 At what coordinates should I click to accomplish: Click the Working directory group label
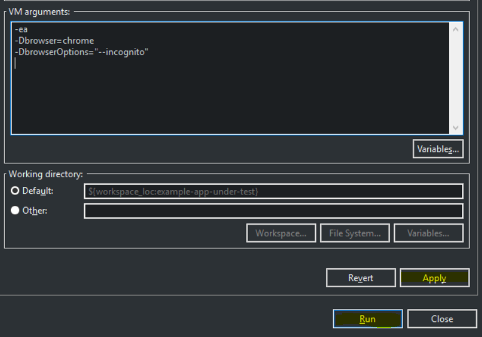(x=46, y=174)
